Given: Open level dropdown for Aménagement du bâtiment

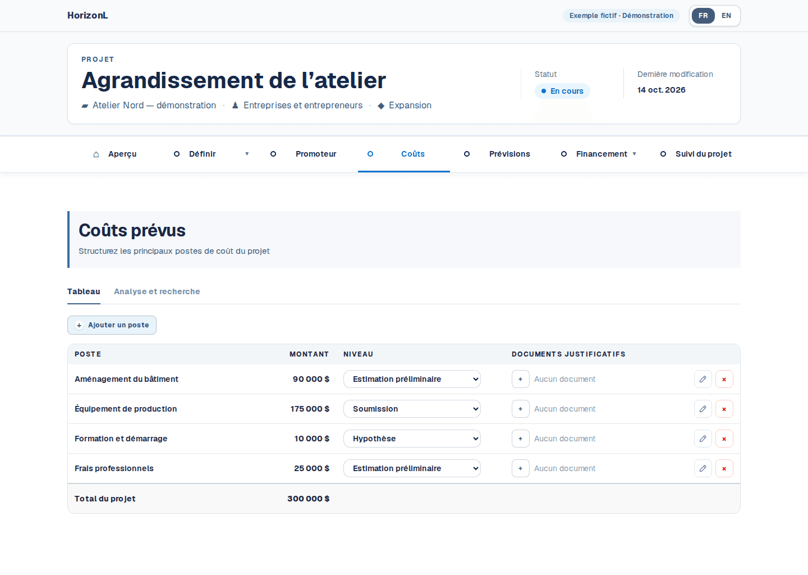Looking at the screenshot, I should tap(412, 379).
